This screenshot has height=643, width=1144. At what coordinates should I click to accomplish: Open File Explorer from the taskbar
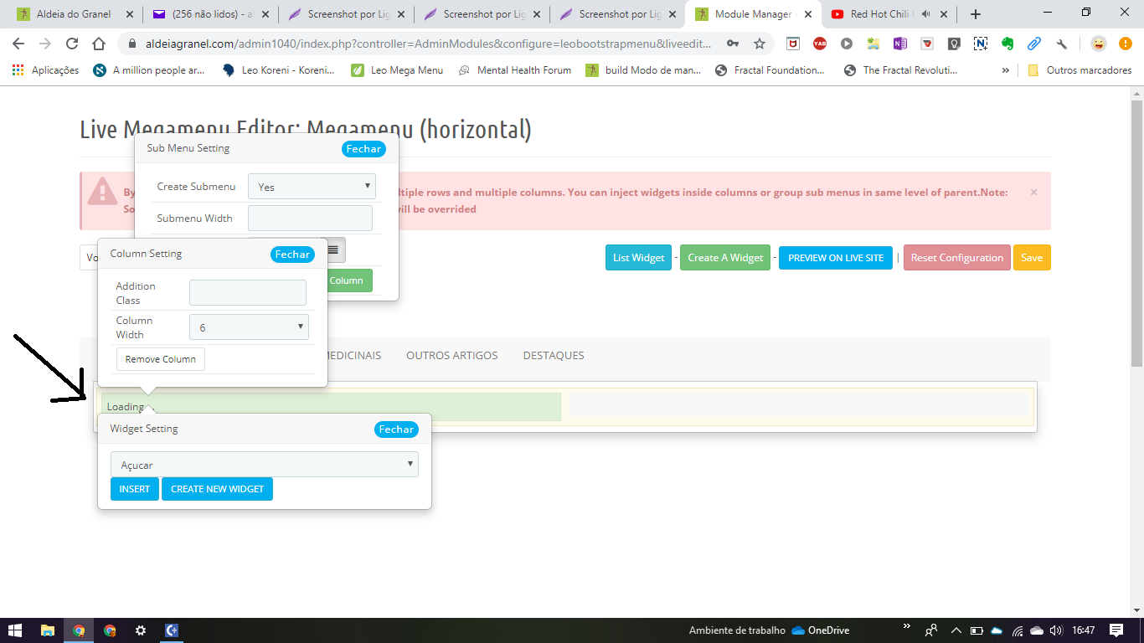47,630
